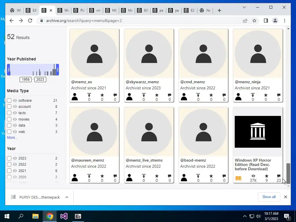The image size is (296, 222).
Task: Click the Windows XP Horror Edition thumbnail
Action: click(258, 132)
